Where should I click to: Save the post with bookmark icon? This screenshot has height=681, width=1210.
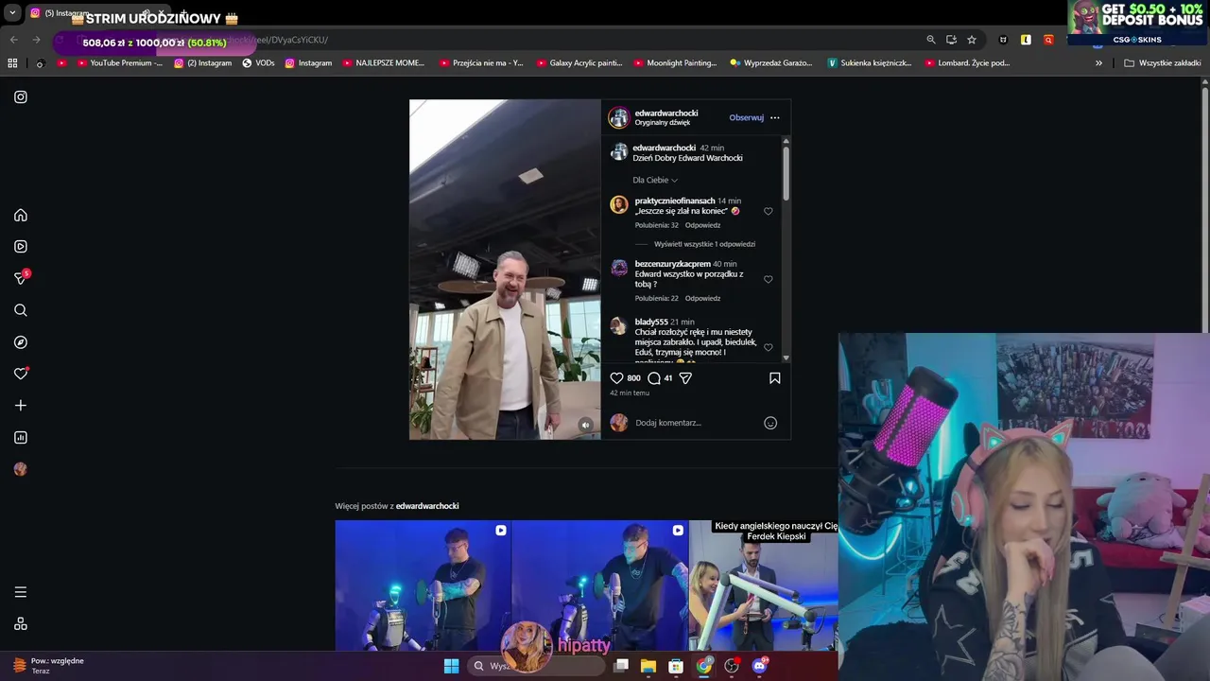coord(774,378)
